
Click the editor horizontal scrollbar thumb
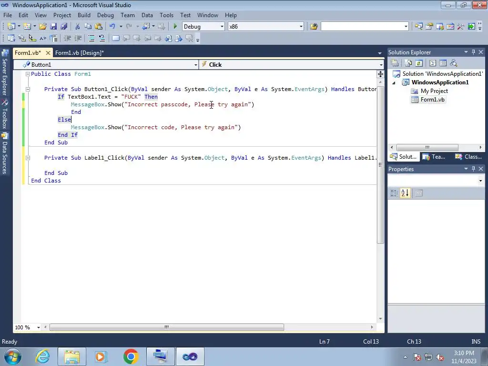coord(167,327)
